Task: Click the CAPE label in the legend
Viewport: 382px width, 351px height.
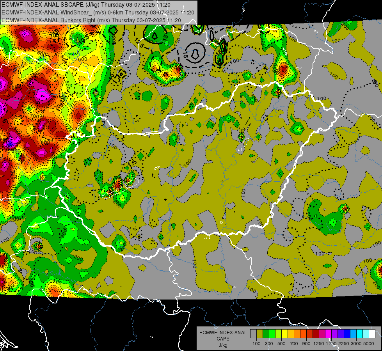Action: pyautogui.click(x=223, y=339)
